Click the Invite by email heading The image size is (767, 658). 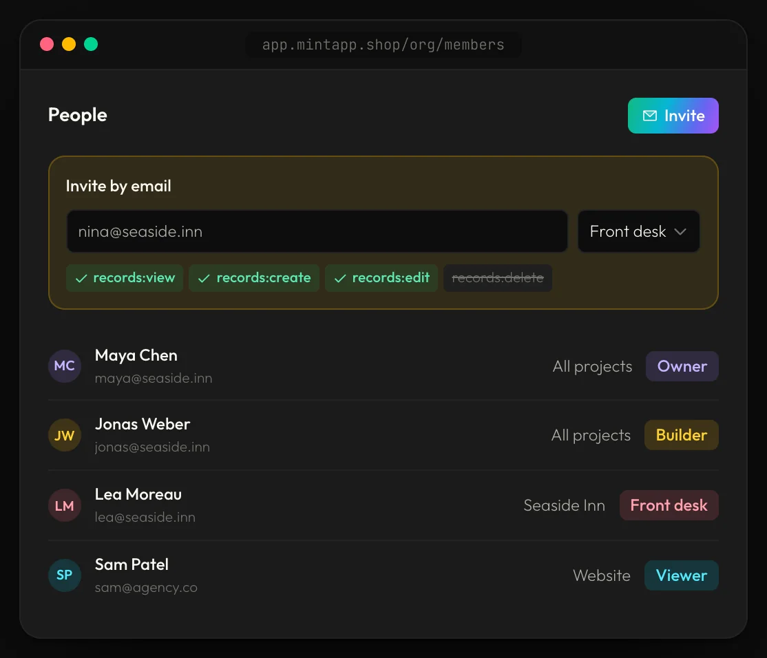(x=118, y=187)
